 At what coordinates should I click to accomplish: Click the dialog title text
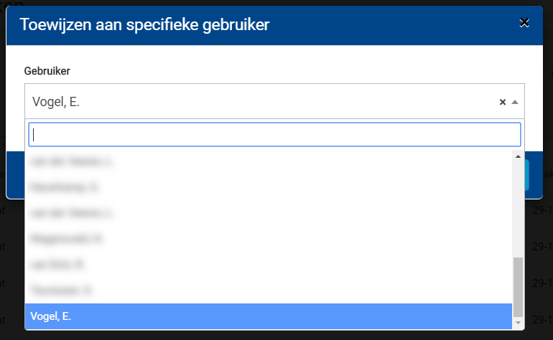[x=144, y=24]
